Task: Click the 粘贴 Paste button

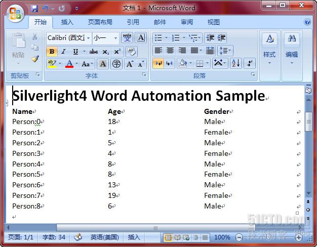Action: pos(18,49)
